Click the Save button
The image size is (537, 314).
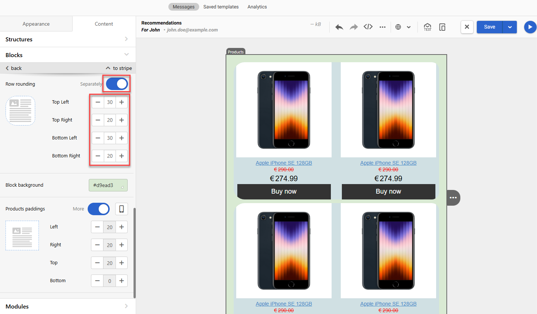point(490,27)
